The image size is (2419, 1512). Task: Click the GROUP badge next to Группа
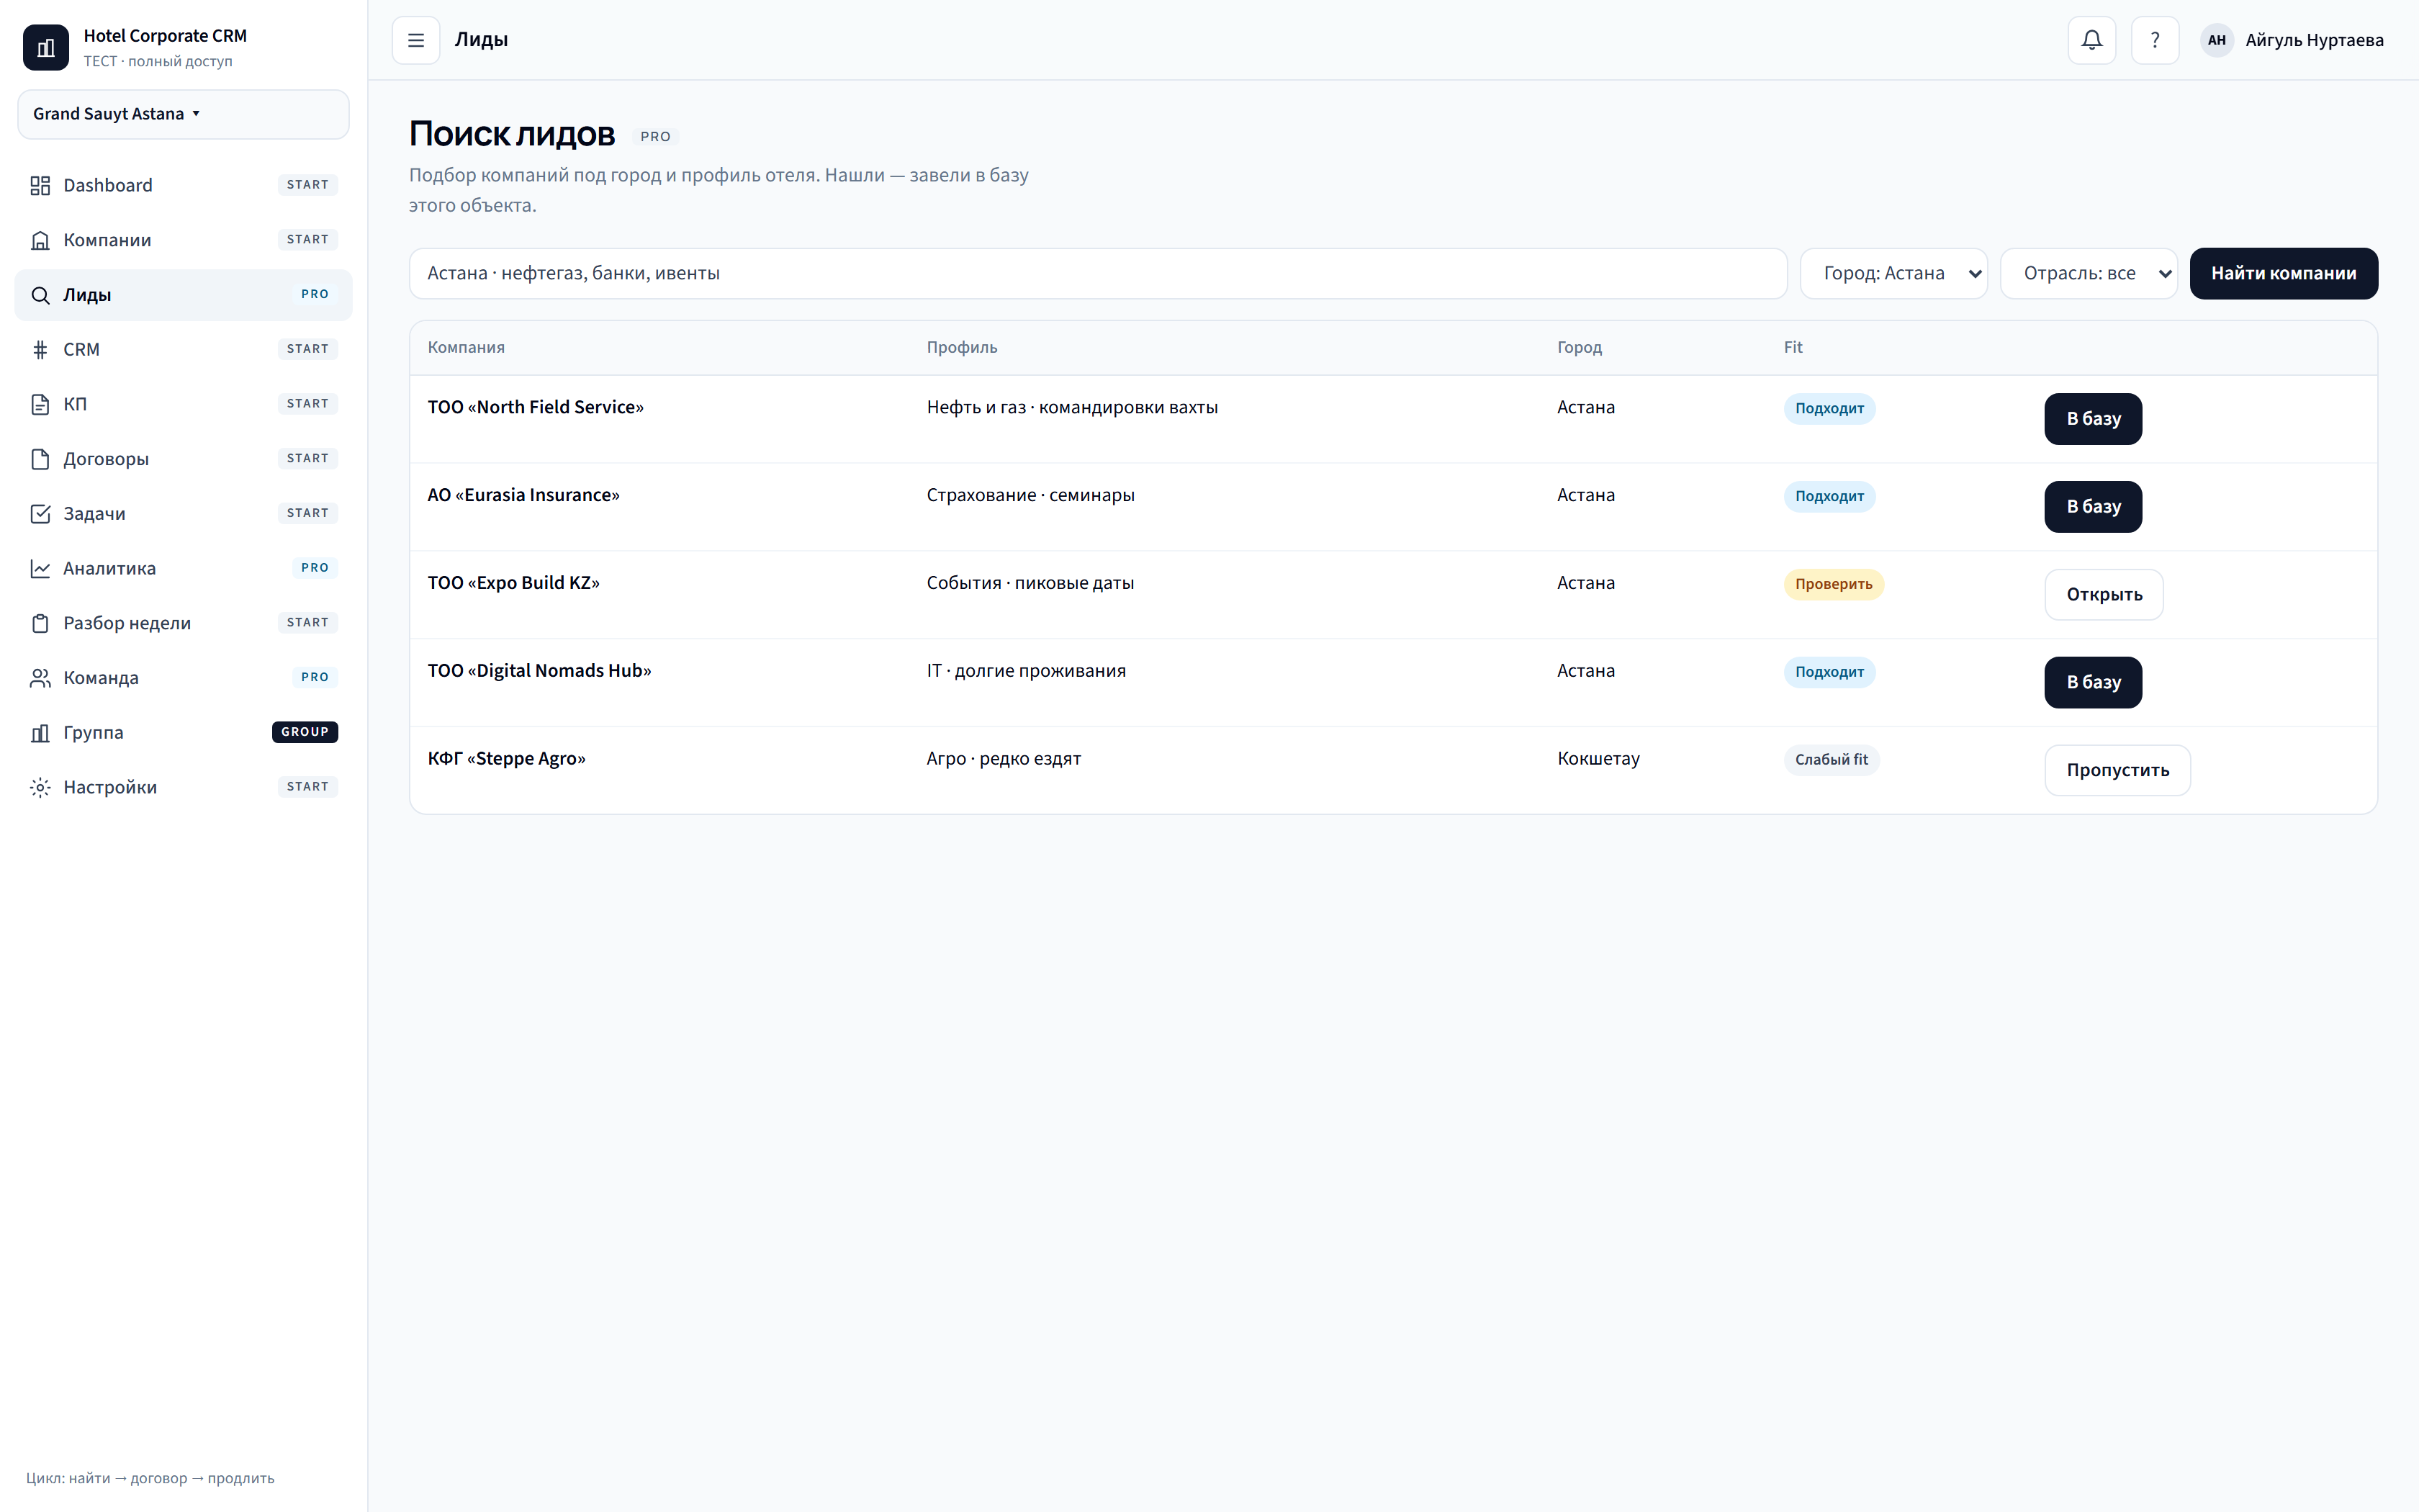(305, 732)
